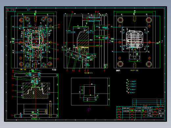This screenshot has height=128, width=171.
Task: Click the empty revision table above title block
Action: point(148,102)
